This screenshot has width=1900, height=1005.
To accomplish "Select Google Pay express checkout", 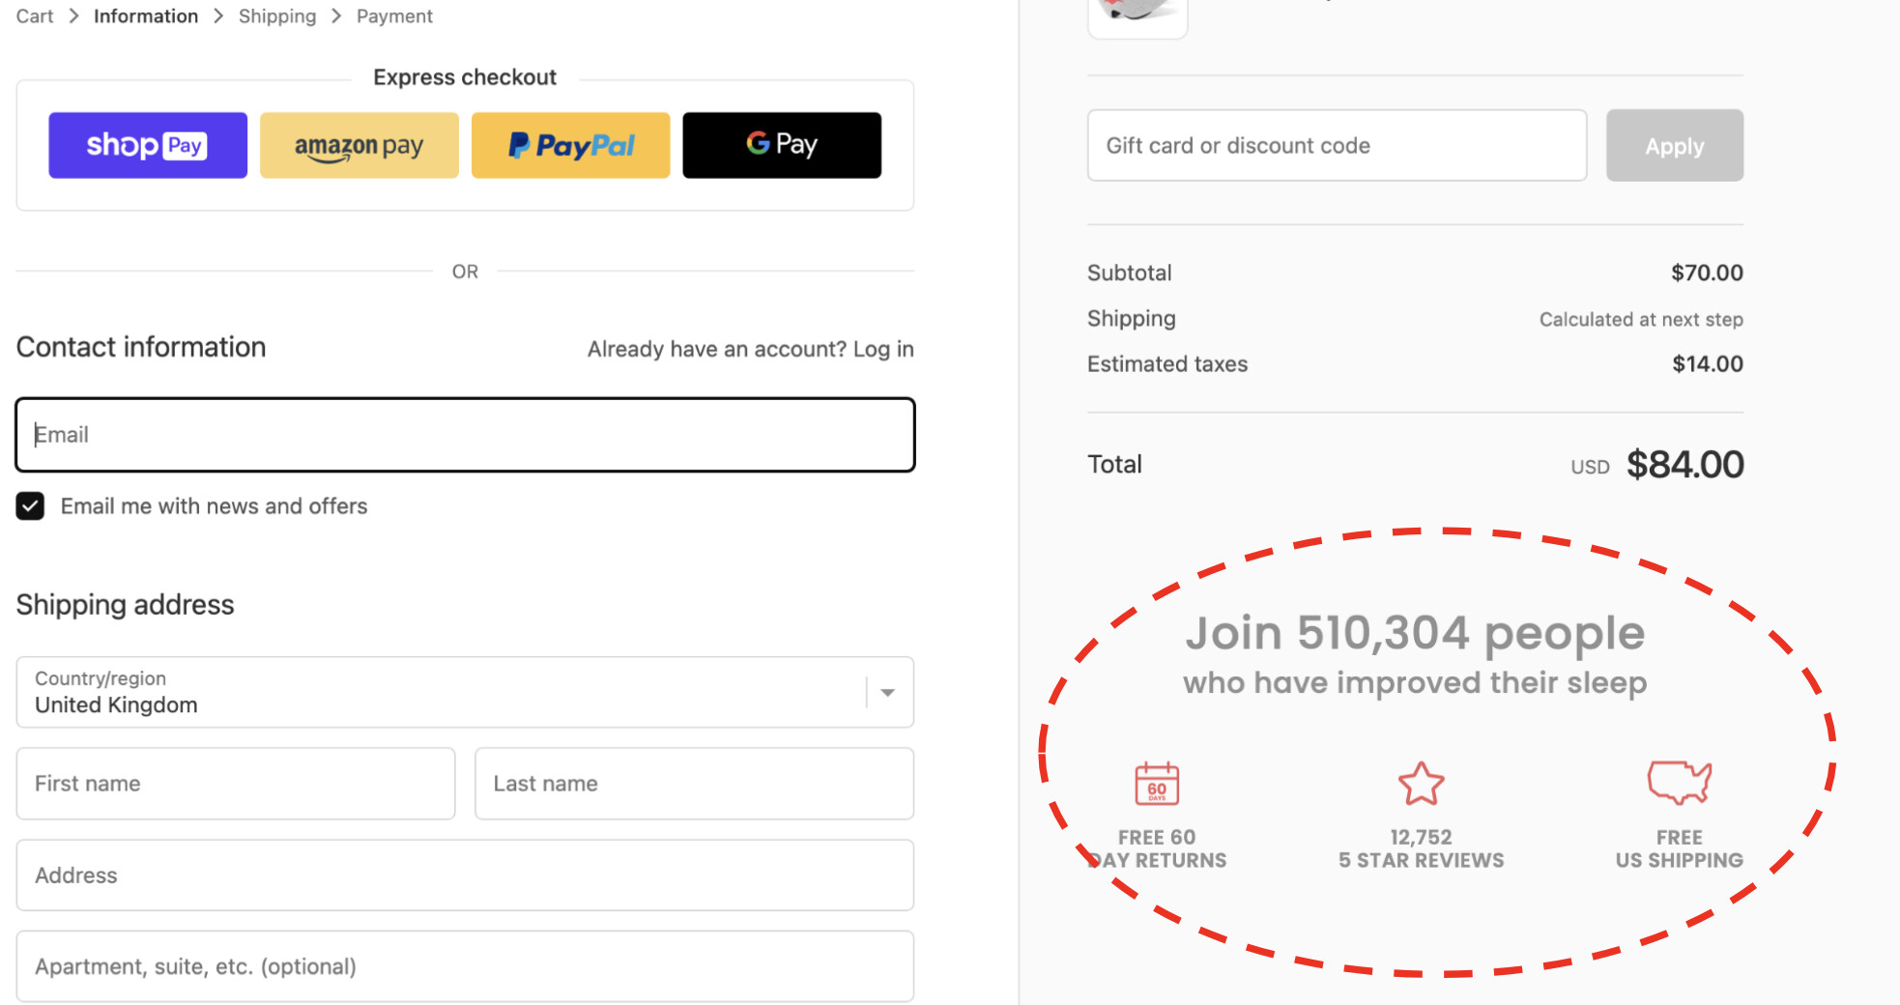I will [782, 145].
